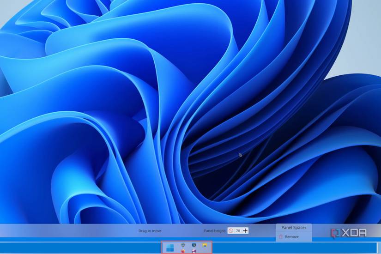Image resolution: width=381 pixels, height=254 pixels.
Task: Open the Windows-style start menu launcher
Action: pyautogui.click(x=170, y=248)
